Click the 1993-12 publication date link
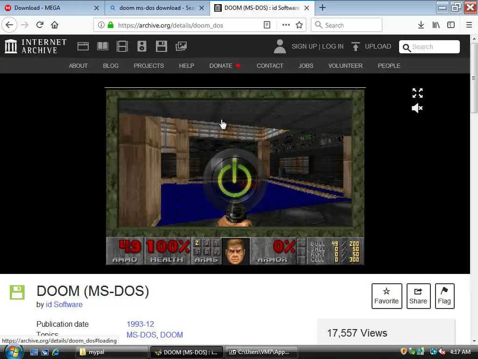 pyautogui.click(x=140, y=324)
